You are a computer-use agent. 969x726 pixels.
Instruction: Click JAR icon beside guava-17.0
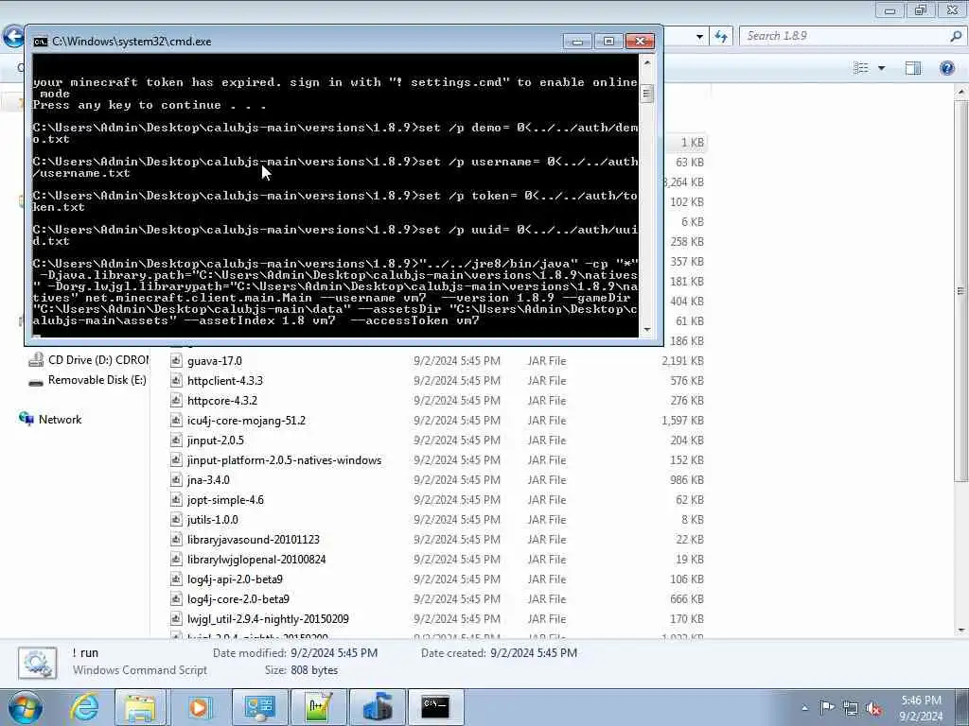pyautogui.click(x=176, y=361)
